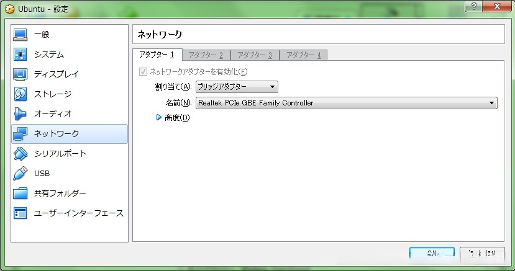Click the 名前(N) label
Viewport: 515px width, 271px height.
pyautogui.click(x=178, y=103)
